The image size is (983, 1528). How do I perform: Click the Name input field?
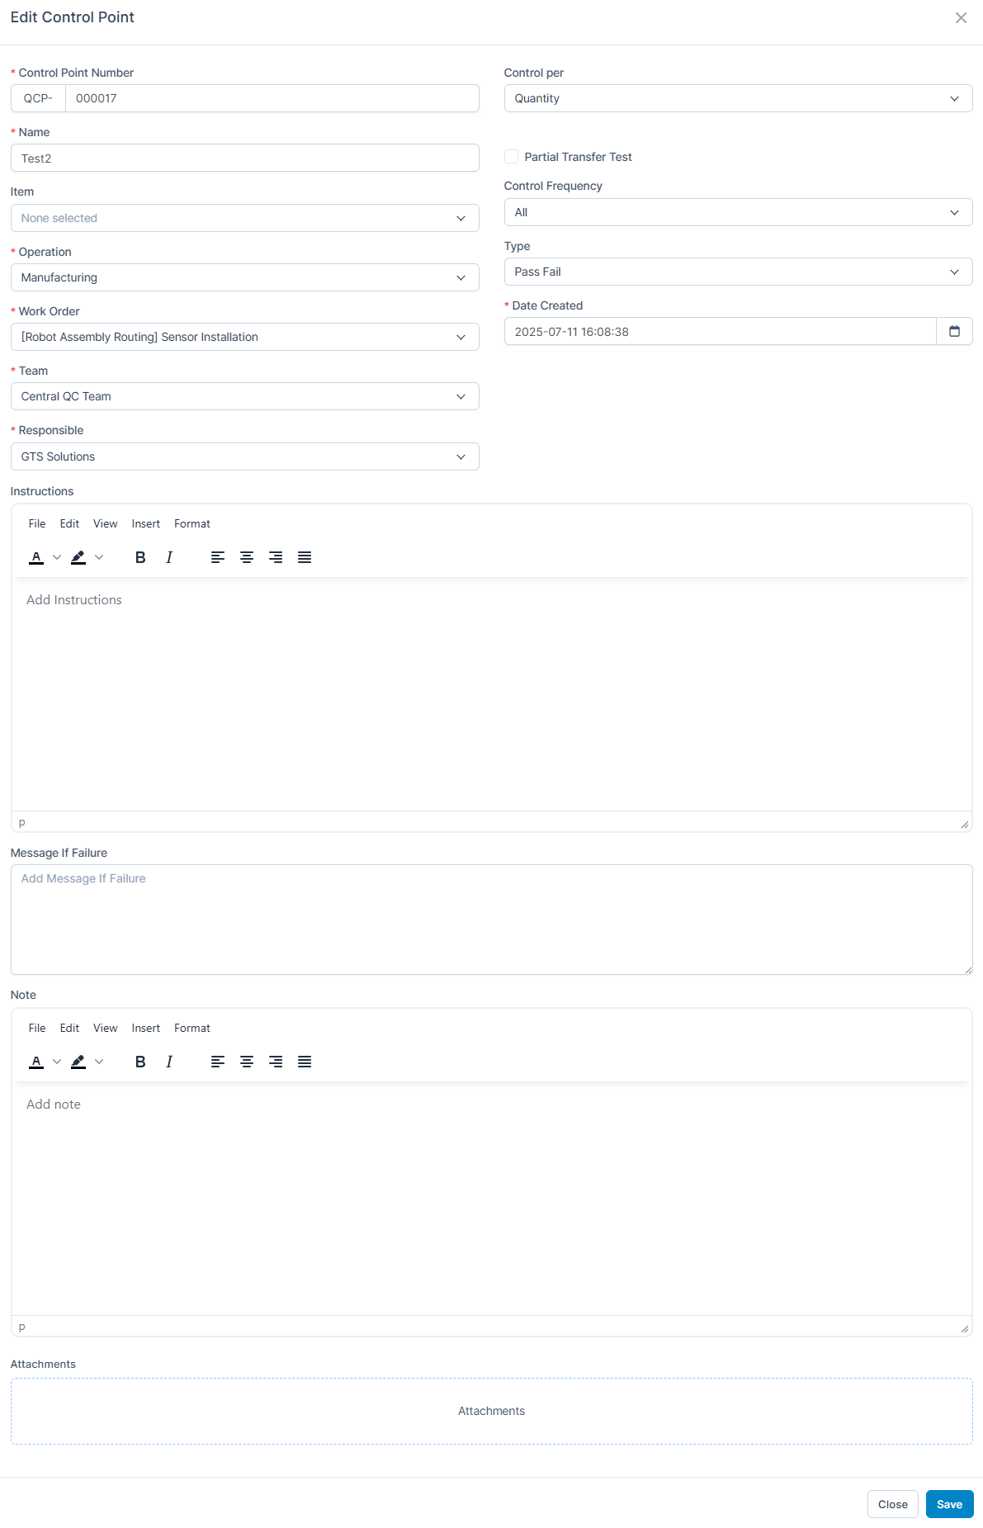point(244,158)
